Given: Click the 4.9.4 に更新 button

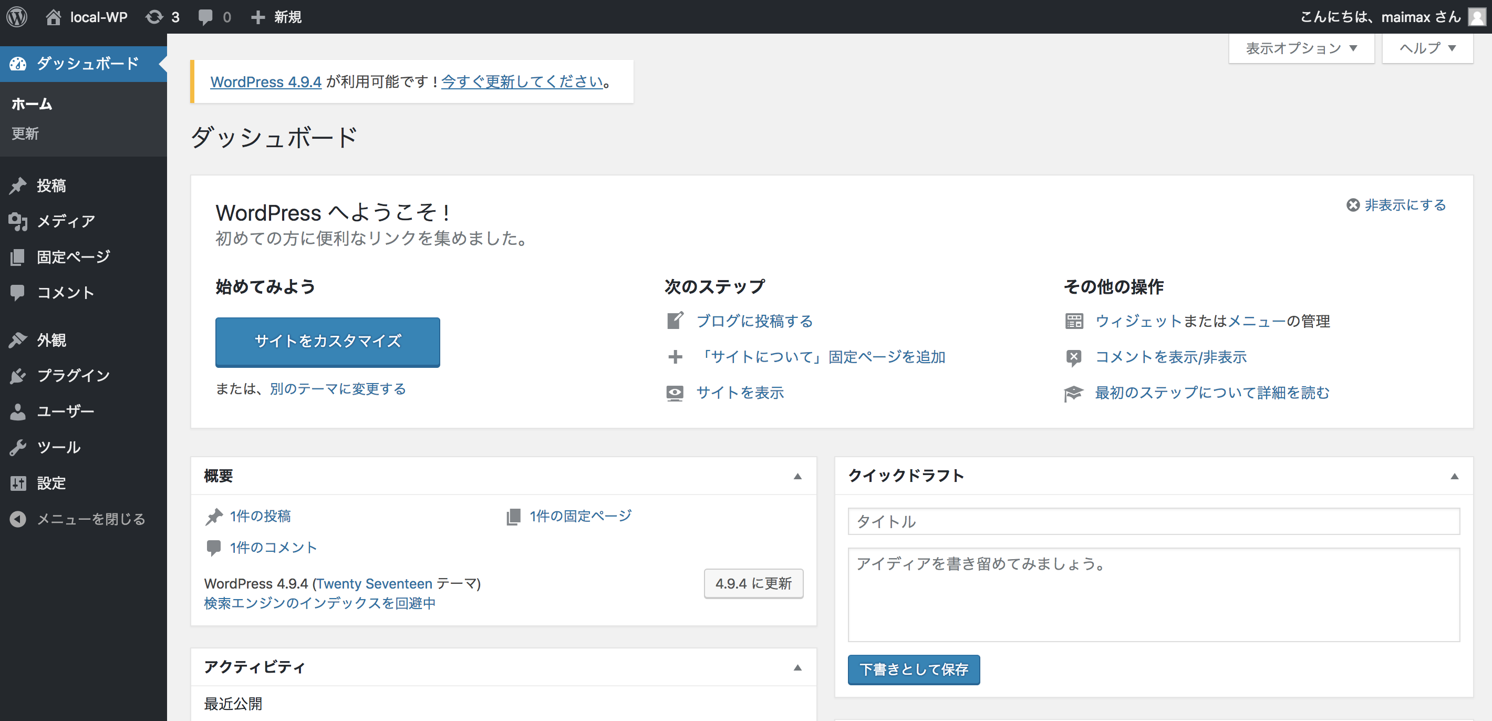Looking at the screenshot, I should point(753,584).
